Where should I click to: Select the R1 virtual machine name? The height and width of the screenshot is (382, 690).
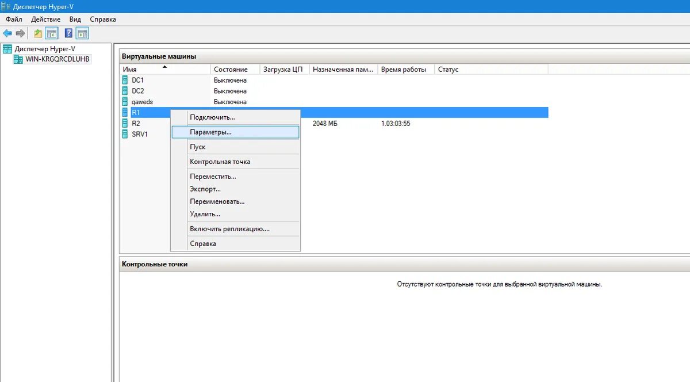point(136,112)
